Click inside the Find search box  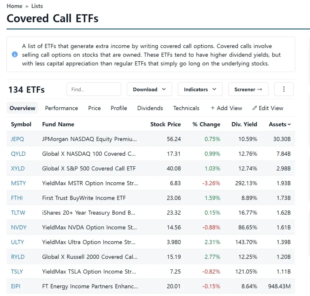(94, 89)
